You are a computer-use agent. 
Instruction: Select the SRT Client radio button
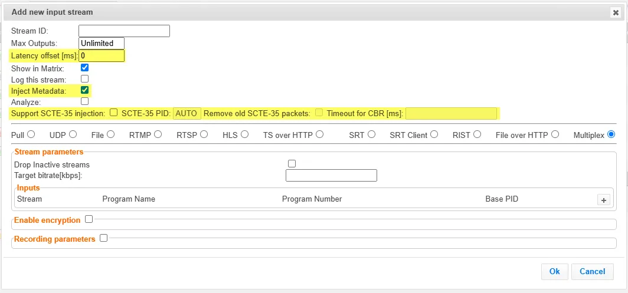[x=434, y=134]
